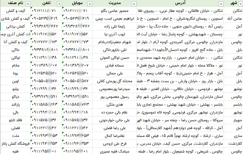Select the shop name cell 'کیف و کفش آنا'
Image resolution: width=243 pixels, height=154 pixels.
click(x=16, y=42)
